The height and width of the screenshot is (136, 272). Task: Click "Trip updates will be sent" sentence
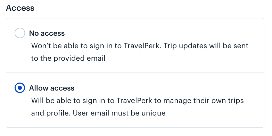click(206, 46)
